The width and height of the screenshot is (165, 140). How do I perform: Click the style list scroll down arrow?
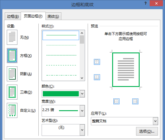pos(82,78)
